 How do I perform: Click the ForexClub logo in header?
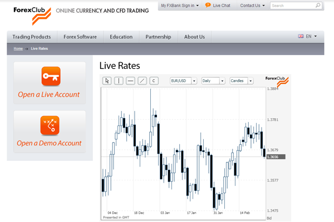32,16
